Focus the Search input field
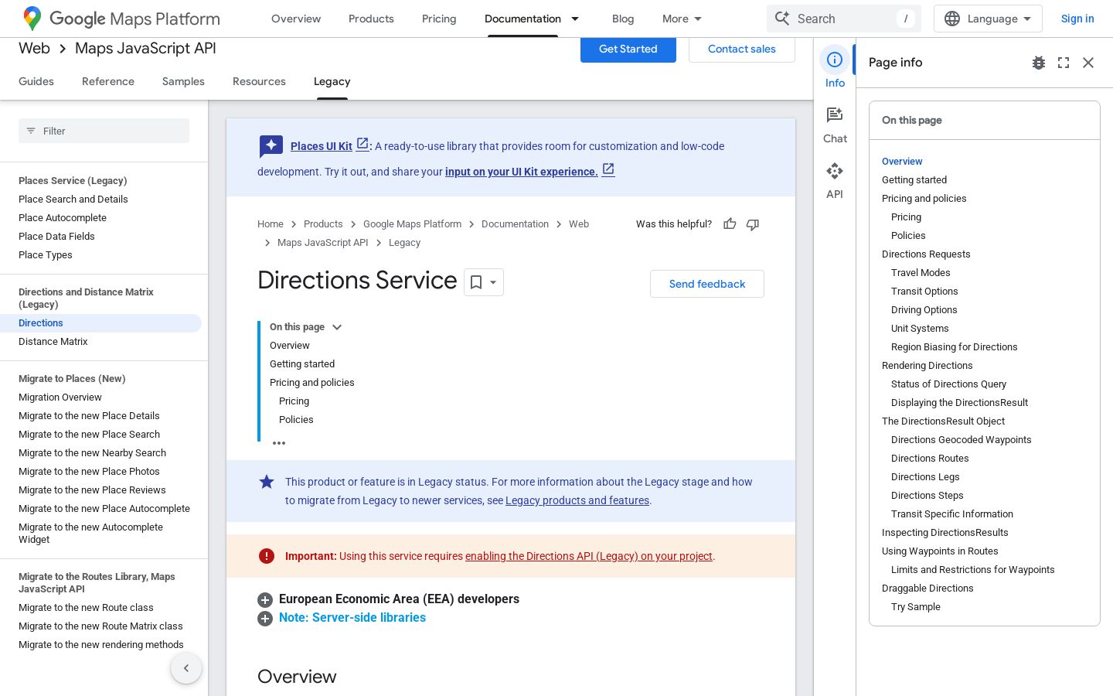The height and width of the screenshot is (696, 1113). tap(844, 19)
